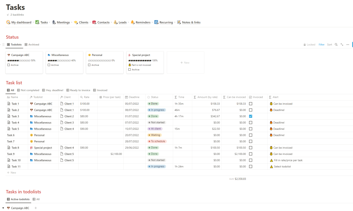Select the Todolists view tab
353x211 pixels.
(x=14, y=45)
